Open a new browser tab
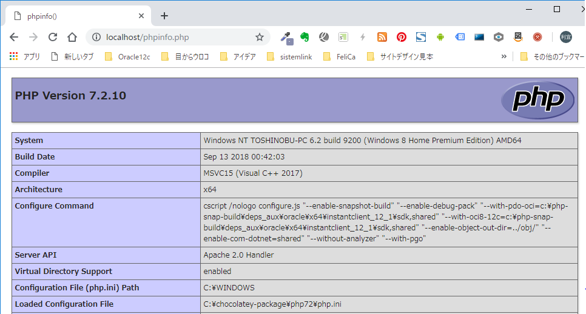Screen dimensions: 586x314 164,16
